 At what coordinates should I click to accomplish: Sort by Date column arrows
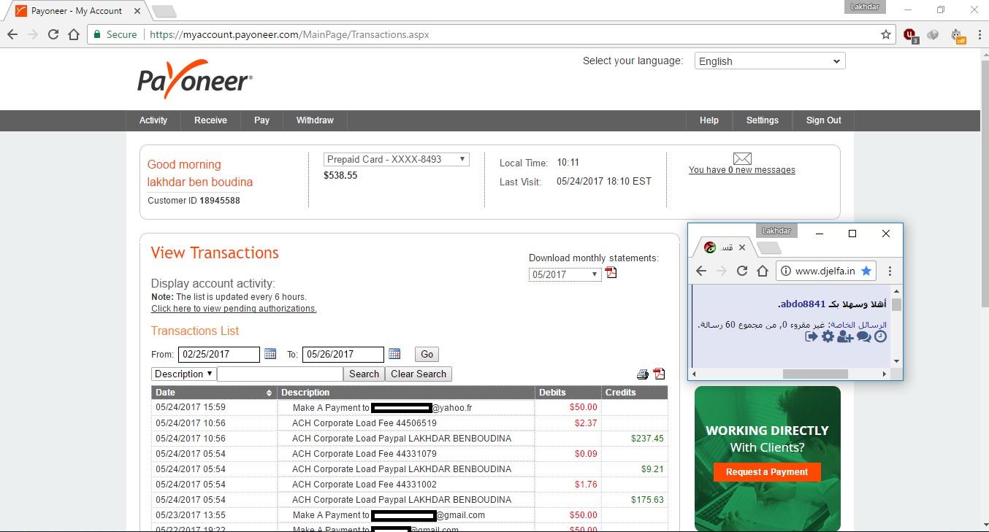[x=269, y=393]
